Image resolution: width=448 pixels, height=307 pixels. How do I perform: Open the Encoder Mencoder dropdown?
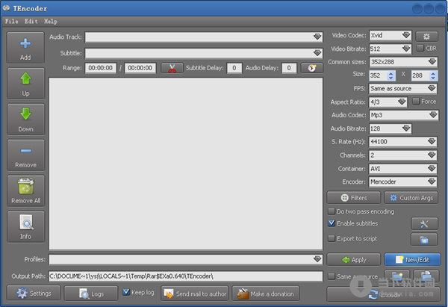pos(403,182)
